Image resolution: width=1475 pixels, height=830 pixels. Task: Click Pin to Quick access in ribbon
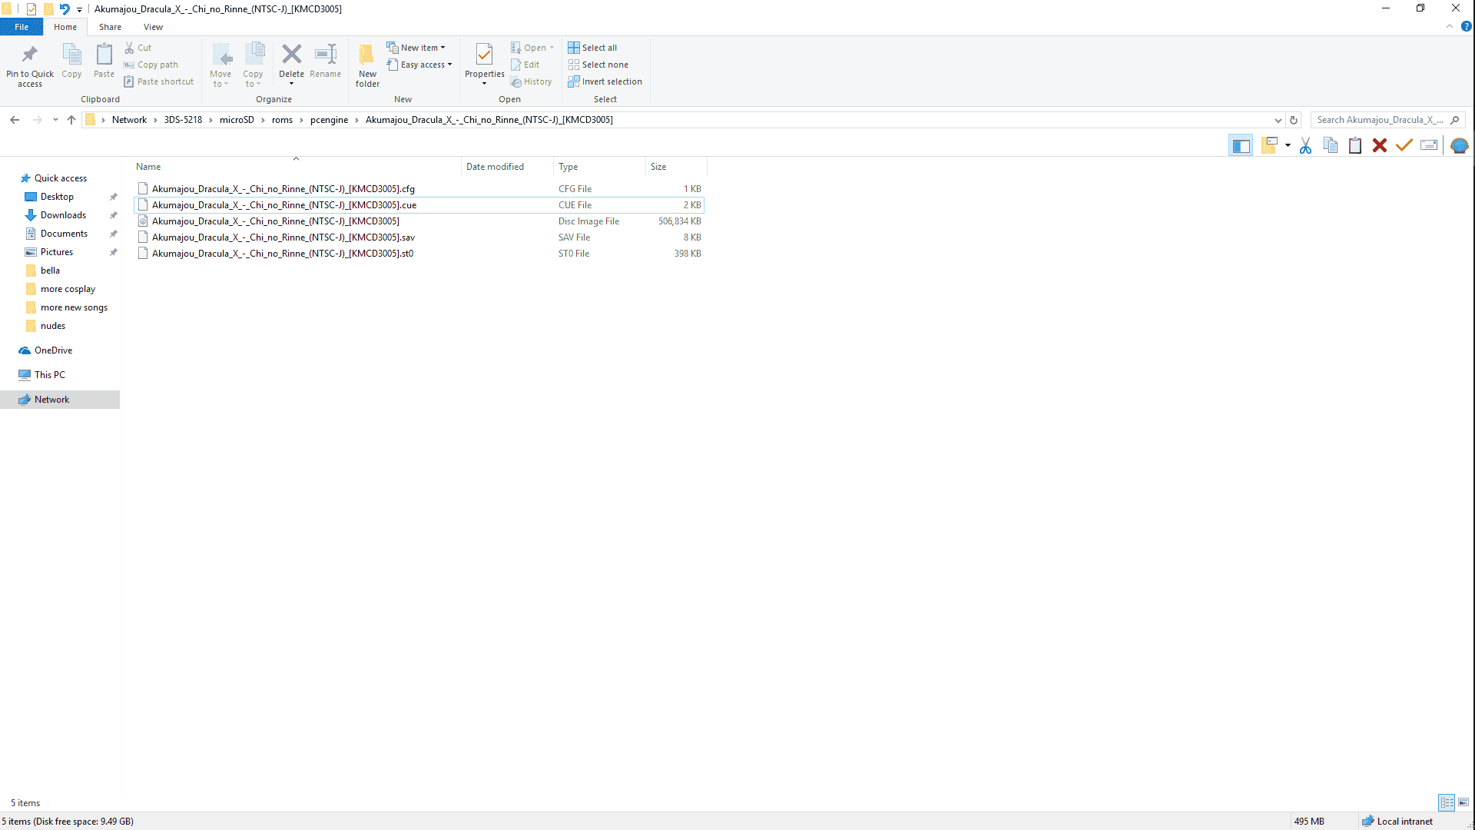click(30, 65)
